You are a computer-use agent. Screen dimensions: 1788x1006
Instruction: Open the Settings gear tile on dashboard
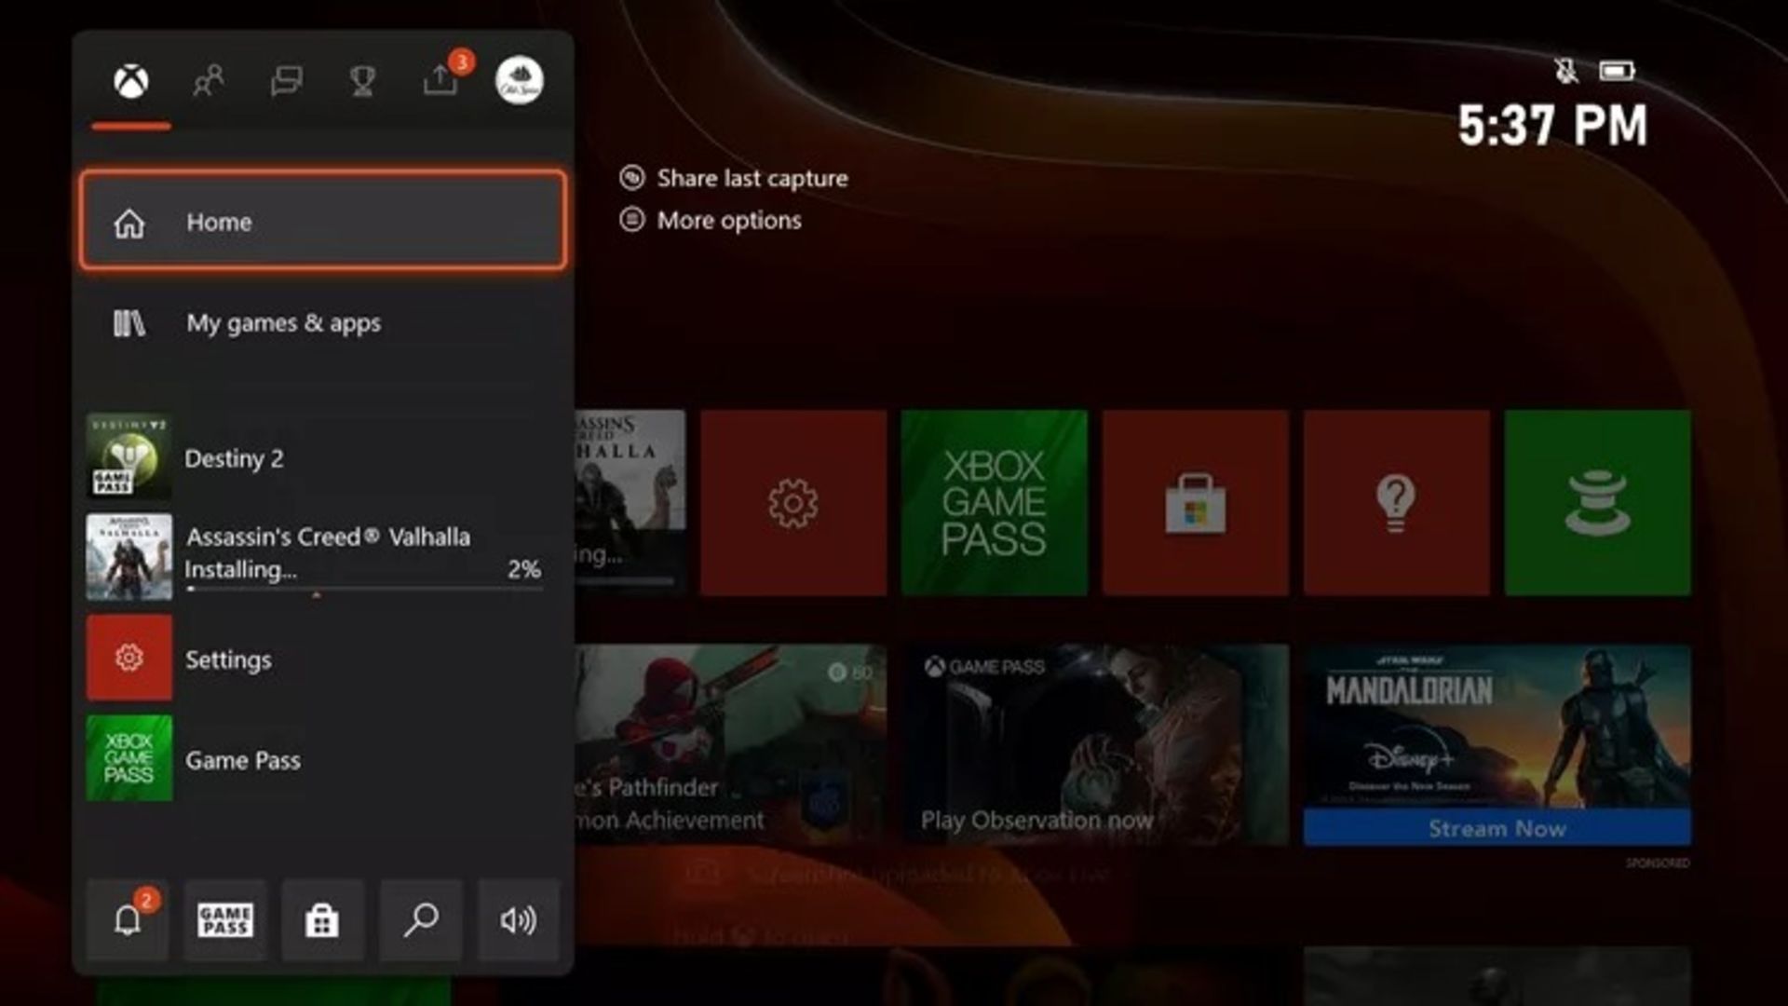(793, 503)
